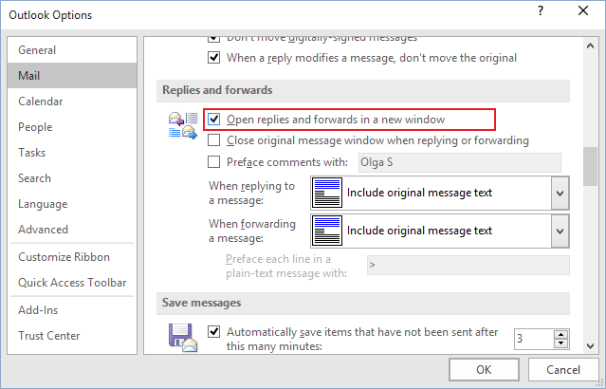Open the Tasks options category
606x389 pixels.
click(72, 153)
